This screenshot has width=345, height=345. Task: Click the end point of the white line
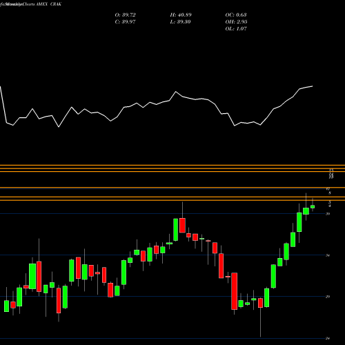[x=313, y=86]
